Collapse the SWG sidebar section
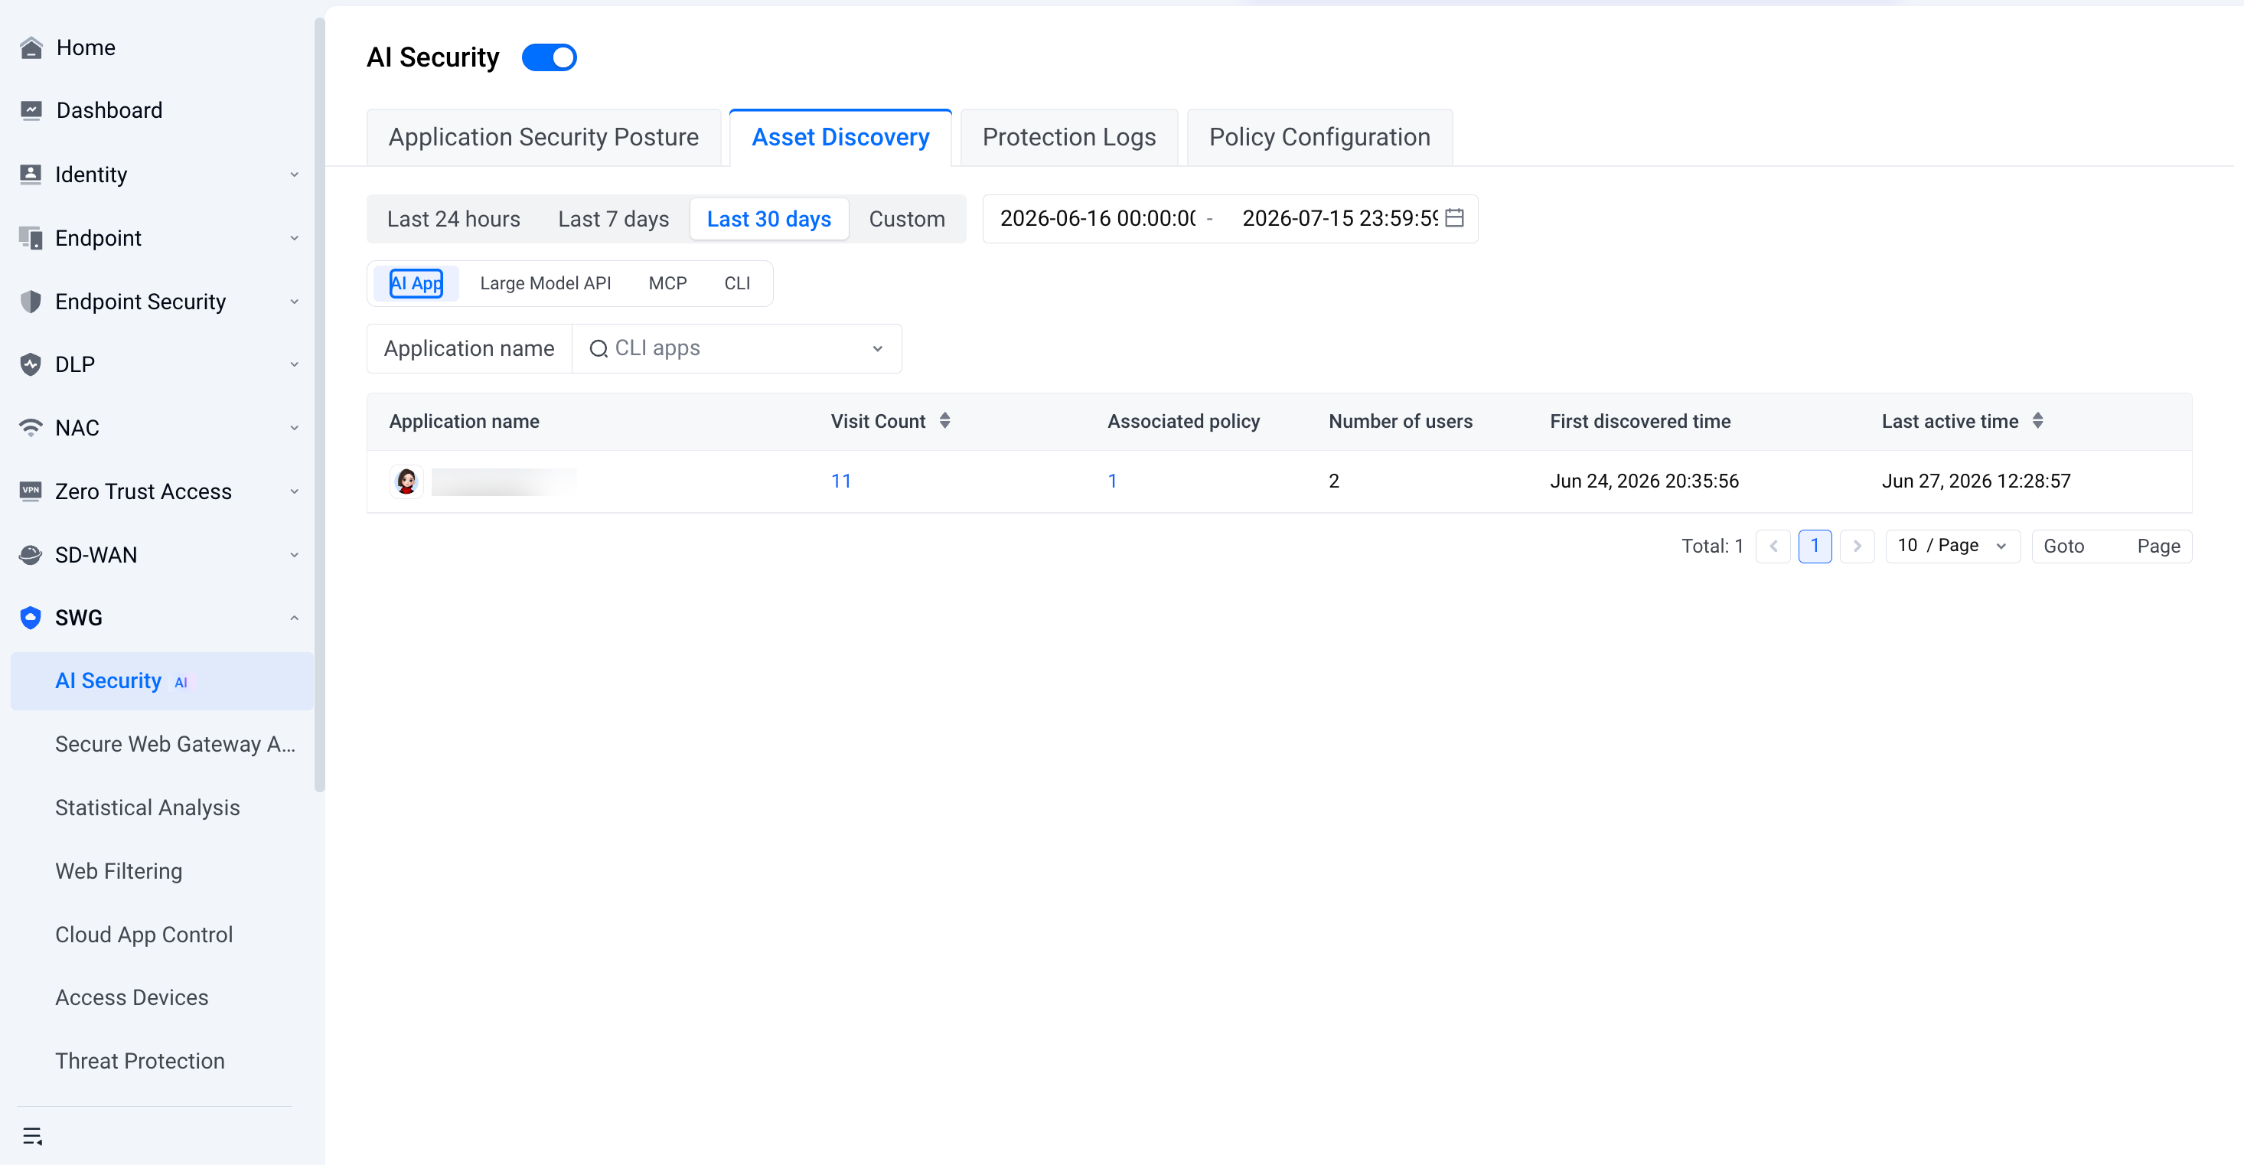The height and width of the screenshot is (1165, 2244). [158, 618]
